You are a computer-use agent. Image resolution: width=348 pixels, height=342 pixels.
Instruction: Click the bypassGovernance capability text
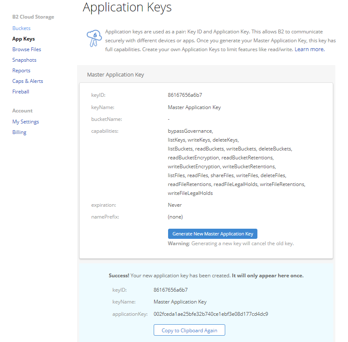point(190,131)
